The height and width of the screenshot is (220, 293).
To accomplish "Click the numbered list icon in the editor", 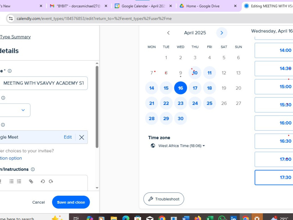I will (19, 181).
